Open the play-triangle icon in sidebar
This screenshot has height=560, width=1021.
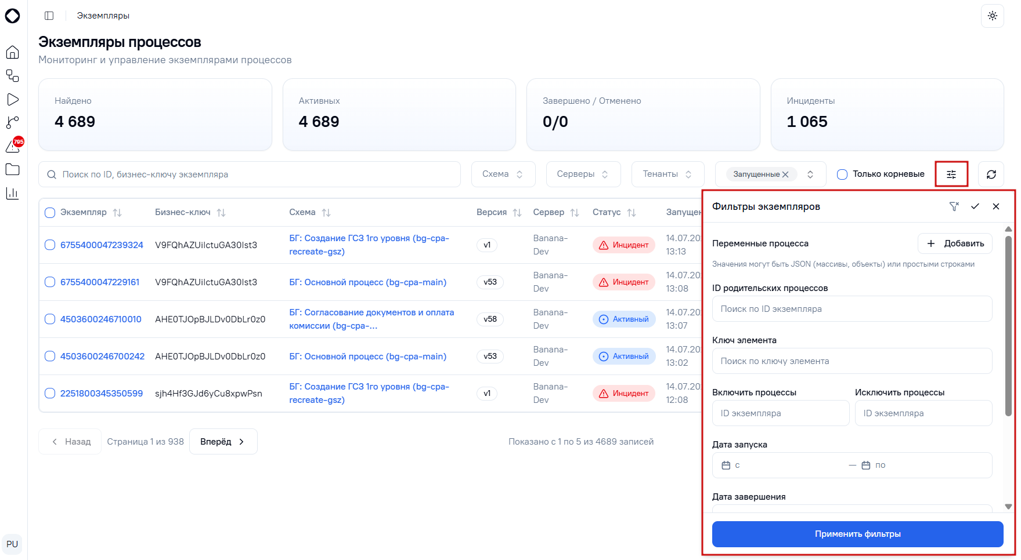[12, 100]
